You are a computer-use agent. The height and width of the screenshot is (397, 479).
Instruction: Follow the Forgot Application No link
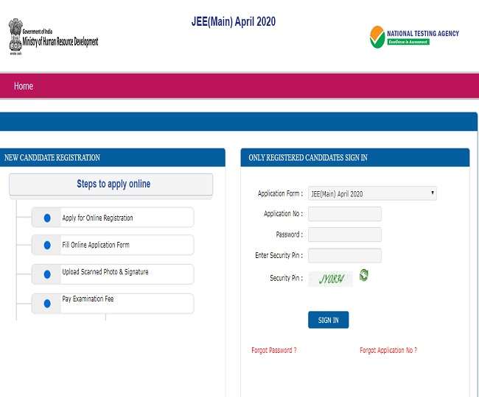point(388,351)
